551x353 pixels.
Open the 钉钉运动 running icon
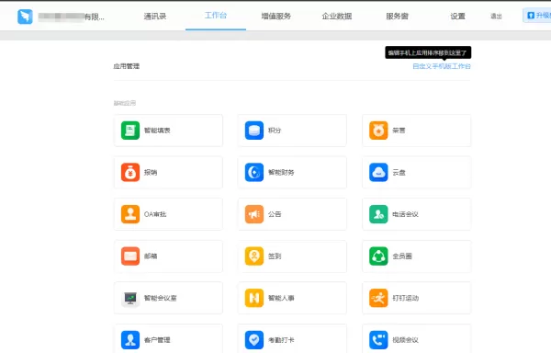coord(378,298)
